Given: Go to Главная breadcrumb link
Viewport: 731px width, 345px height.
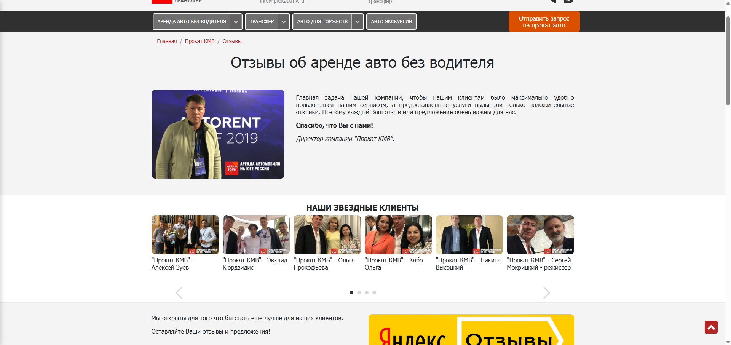Looking at the screenshot, I should tap(167, 41).
